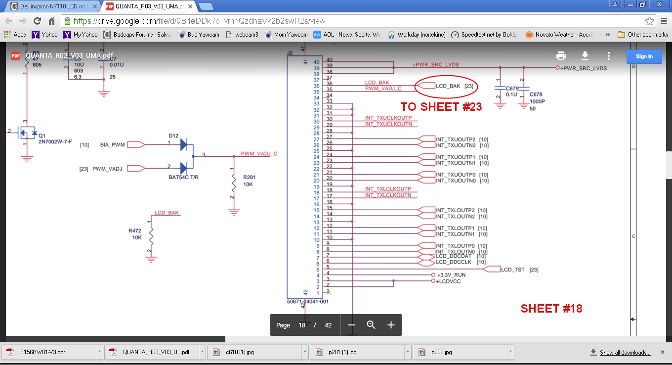Zoom in with the plus button

pyautogui.click(x=391, y=325)
